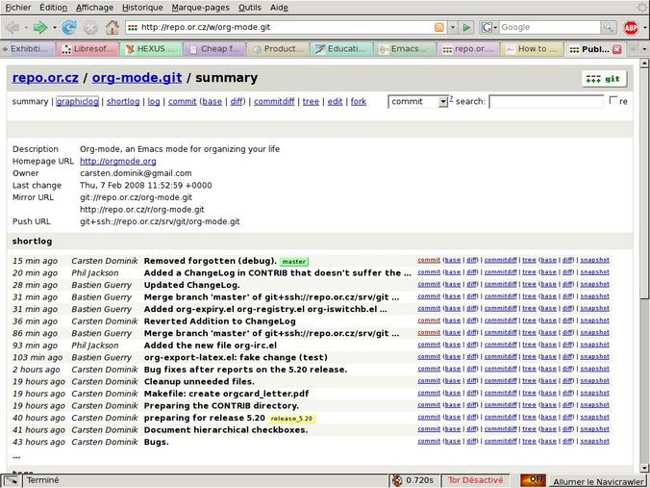
Task: Open commitdiff link for 'Bugs.' row
Action: [500, 441]
